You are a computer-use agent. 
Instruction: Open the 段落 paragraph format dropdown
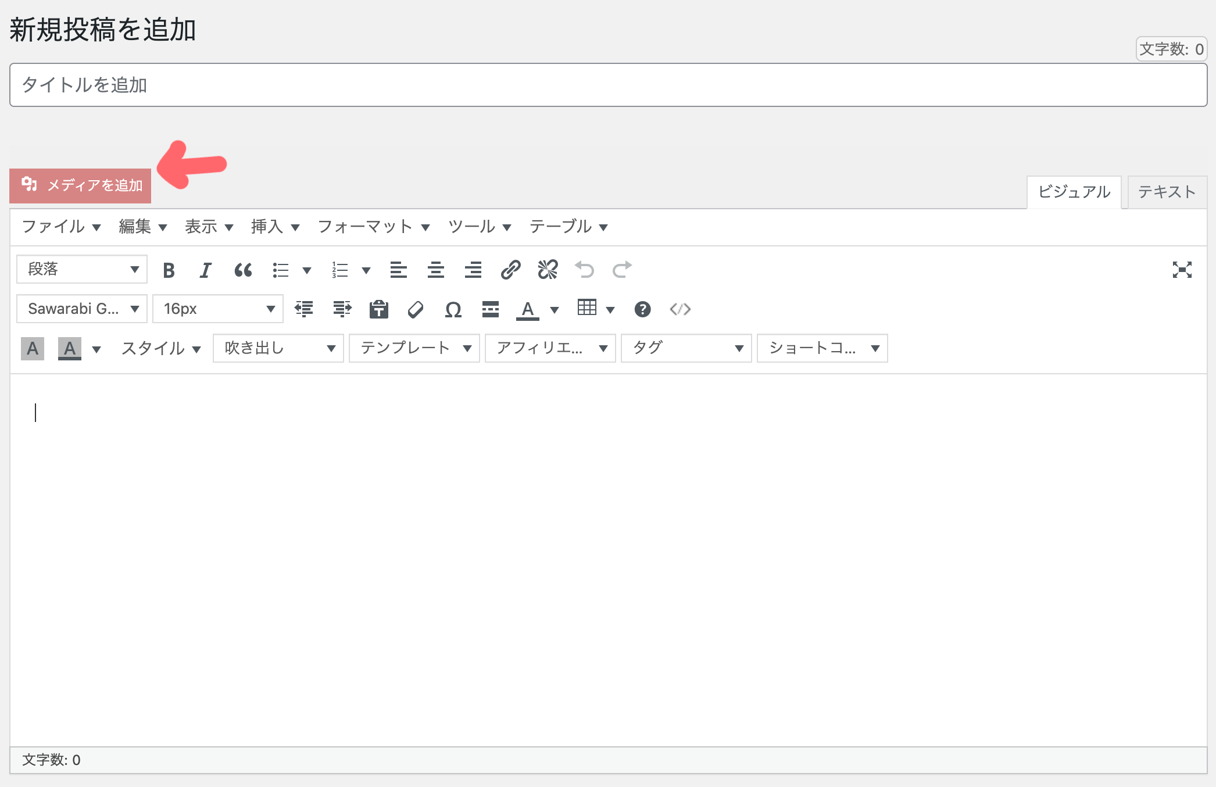coord(82,270)
